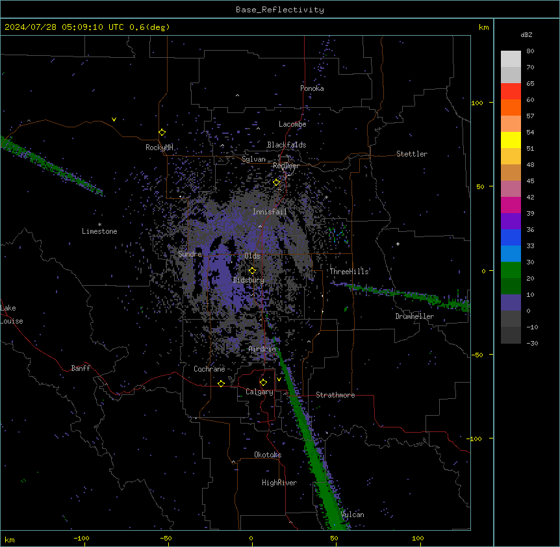
Task: Select the Innisfail label
Action: tap(270, 212)
